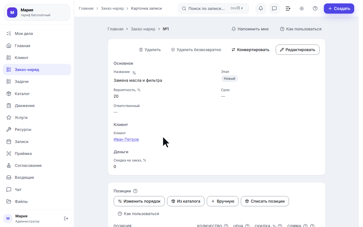Click Заказ-наряд in page breadcrumb
Viewport: 363px width, 227px height.
143,29
